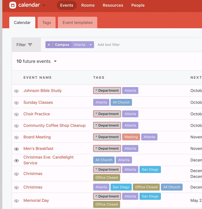Expand the calendar app switcher chevron

pos(44,5)
